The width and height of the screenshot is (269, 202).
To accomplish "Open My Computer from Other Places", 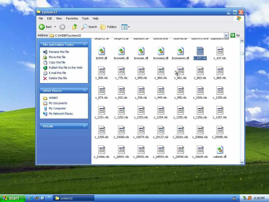I will pyautogui.click(x=57, y=108).
